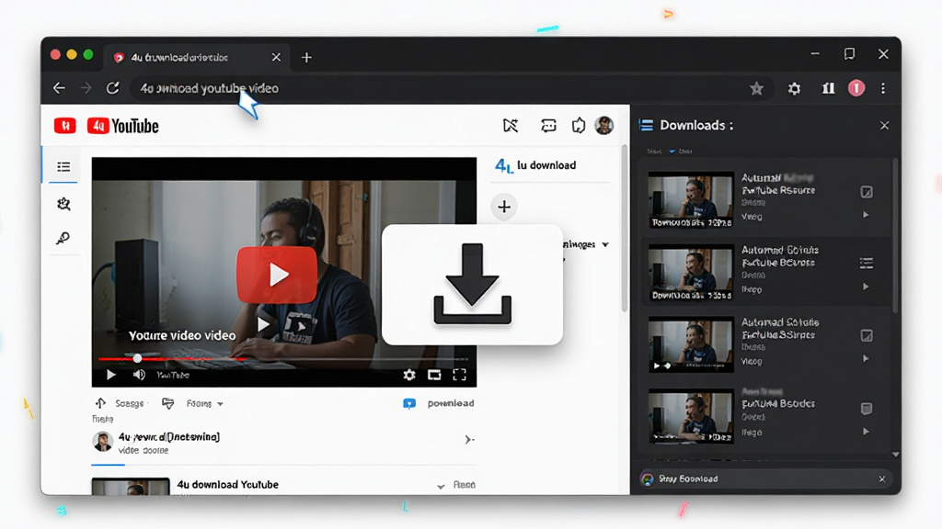Open the sort dropdown under Downloads title
The image size is (942, 529).
672,152
